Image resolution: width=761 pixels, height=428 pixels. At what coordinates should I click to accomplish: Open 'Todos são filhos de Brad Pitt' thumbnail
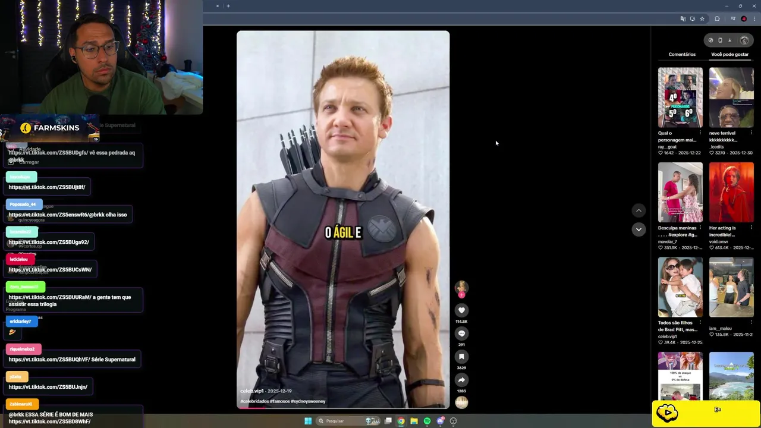coord(680,287)
